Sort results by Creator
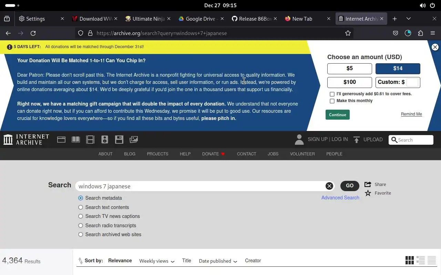The image size is (441, 275). pyautogui.click(x=253, y=261)
